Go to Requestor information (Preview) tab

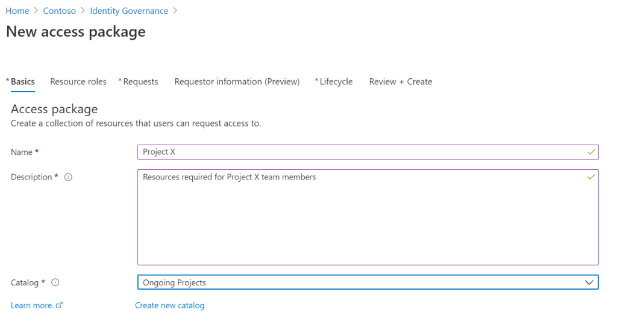[237, 82]
